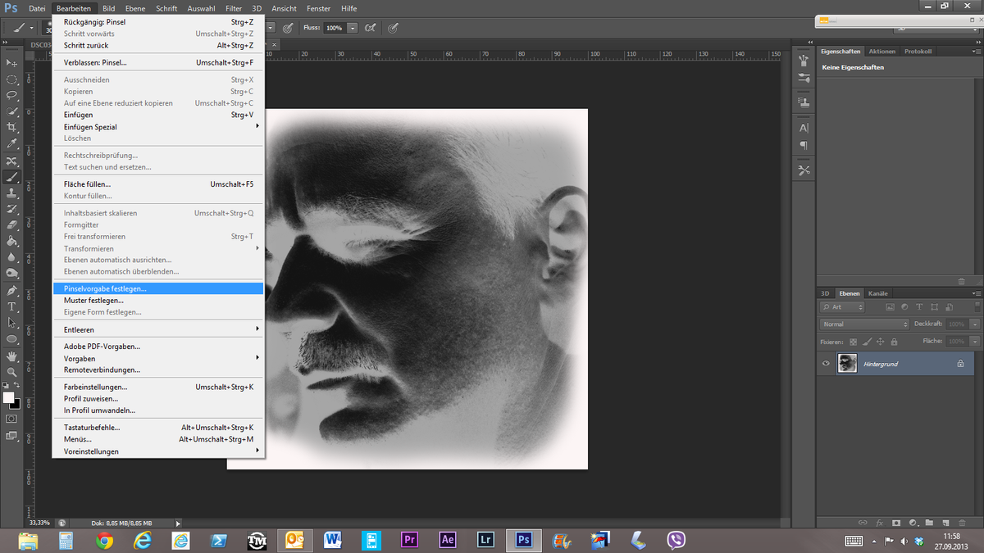Screen dimensions: 984x553
Task: Open the Normal blend mode dropdown
Action: click(x=864, y=324)
